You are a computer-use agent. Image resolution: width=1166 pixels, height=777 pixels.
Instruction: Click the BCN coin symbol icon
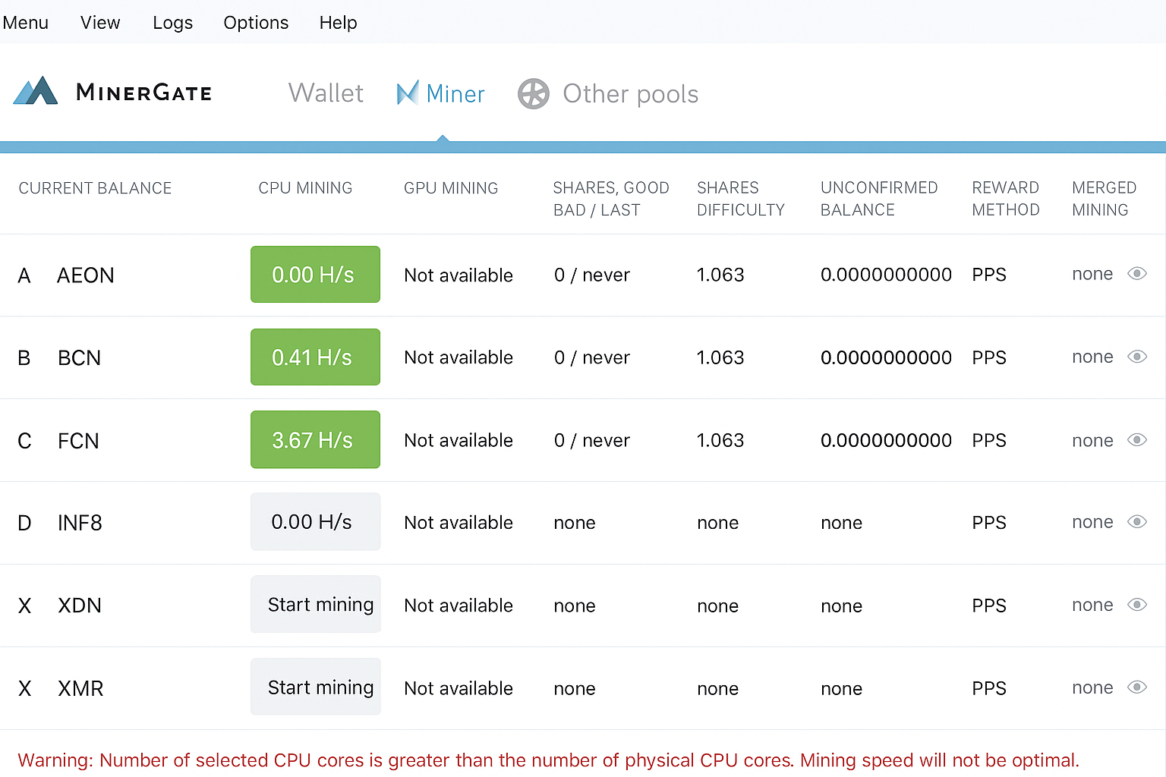[x=24, y=358]
